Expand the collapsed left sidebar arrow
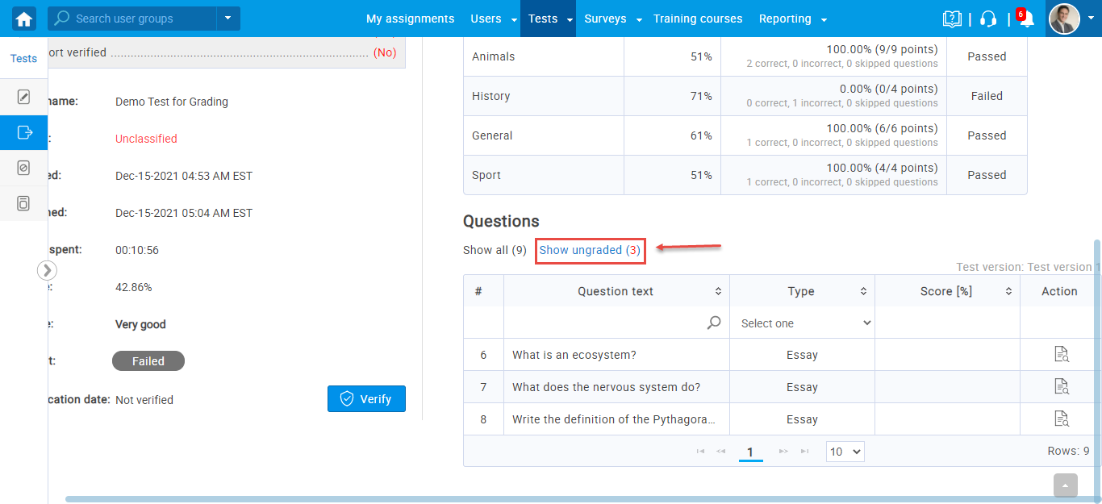The height and width of the screenshot is (504, 1102). click(48, 270)
